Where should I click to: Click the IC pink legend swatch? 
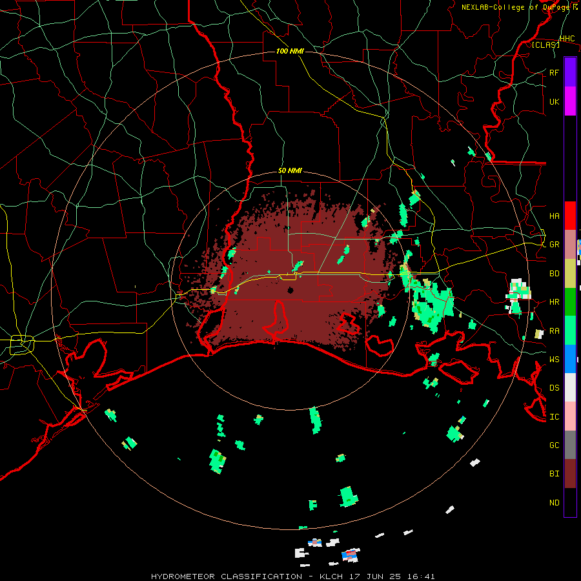(x=570, y=416)
